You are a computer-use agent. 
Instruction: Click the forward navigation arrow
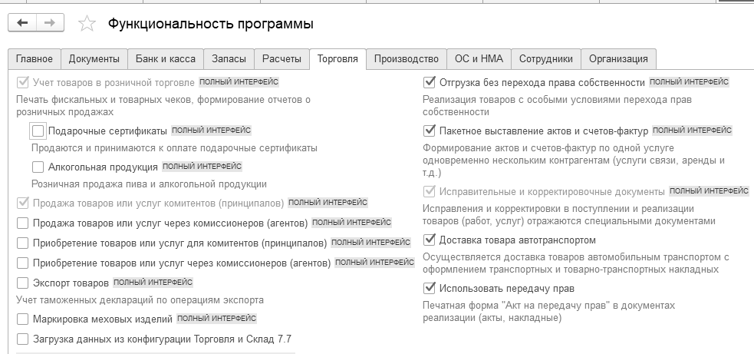click(x=49, y=24)
